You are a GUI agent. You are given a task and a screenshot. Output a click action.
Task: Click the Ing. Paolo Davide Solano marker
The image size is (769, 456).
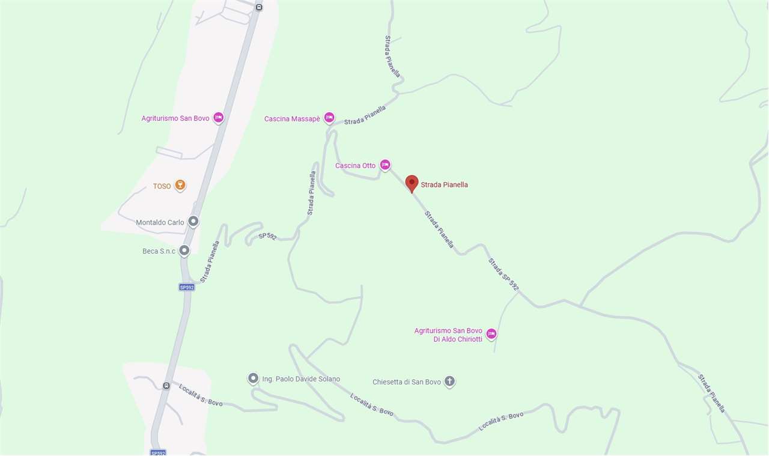click(253, 378)
